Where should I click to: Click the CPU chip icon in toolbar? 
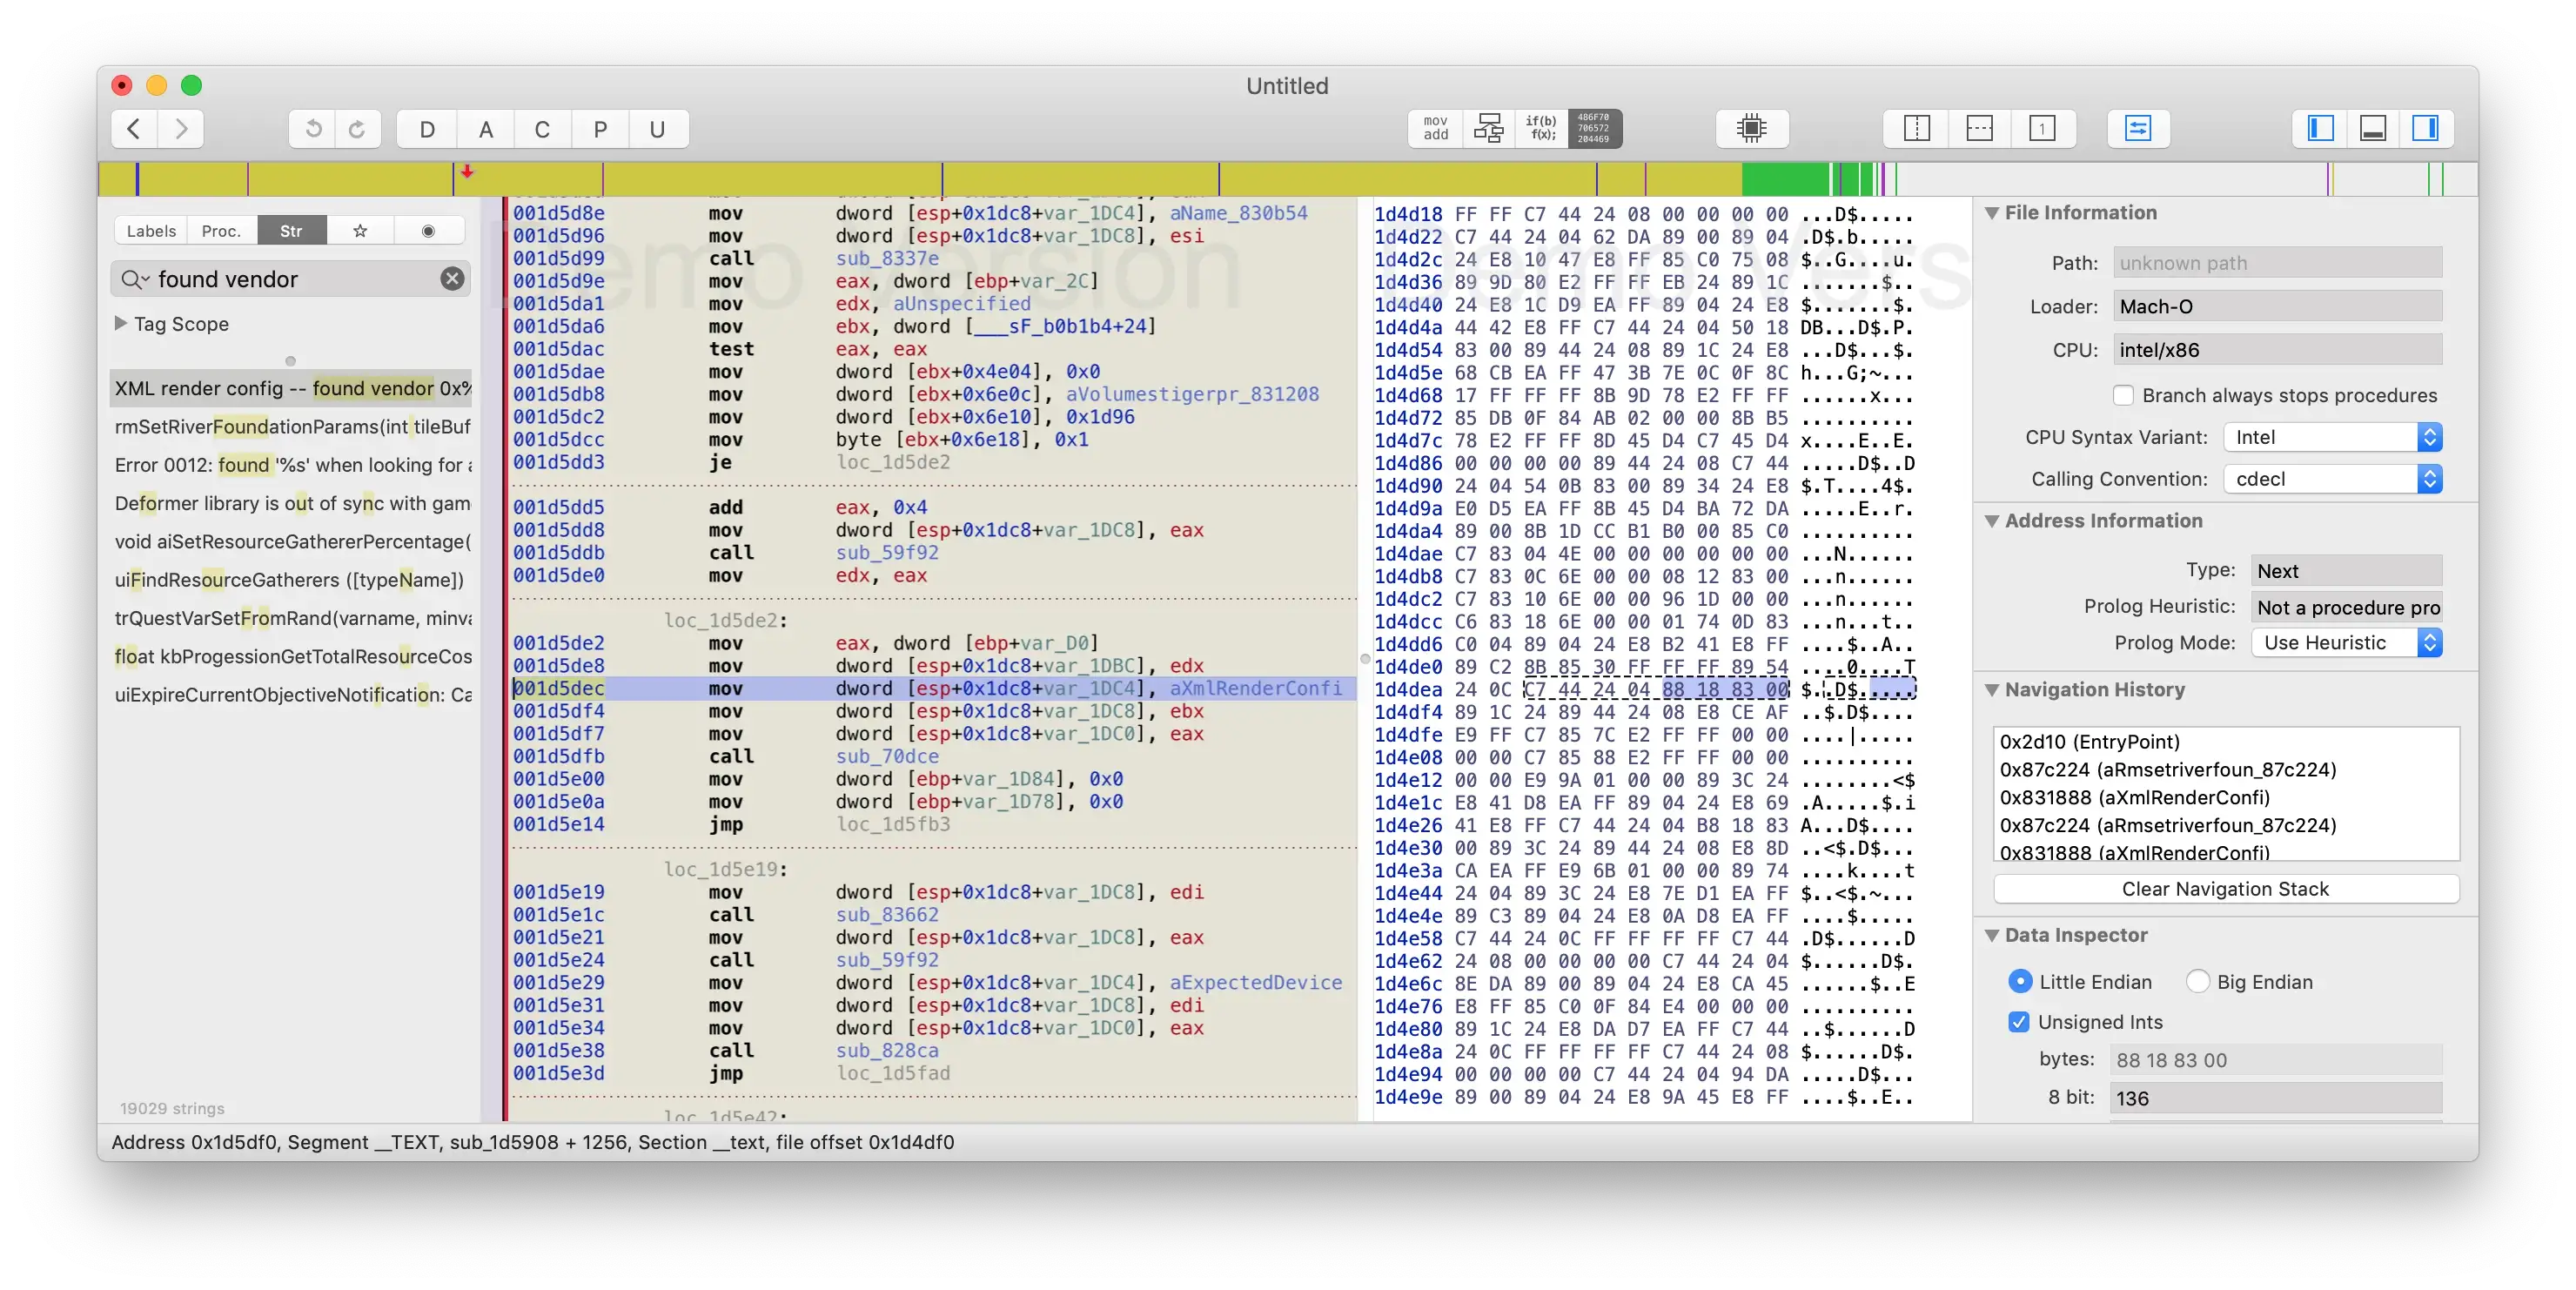click(x=1751, y=128)
